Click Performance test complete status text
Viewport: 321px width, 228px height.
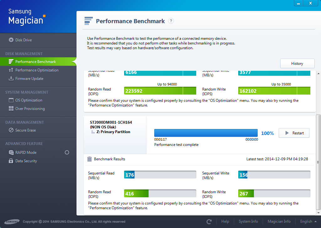click(176, 145)
